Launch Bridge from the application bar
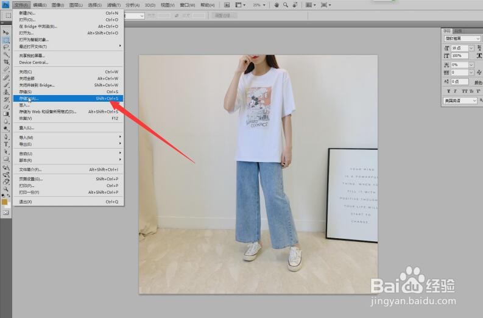This screenshot has height=318, width=483. coord(227,5)
